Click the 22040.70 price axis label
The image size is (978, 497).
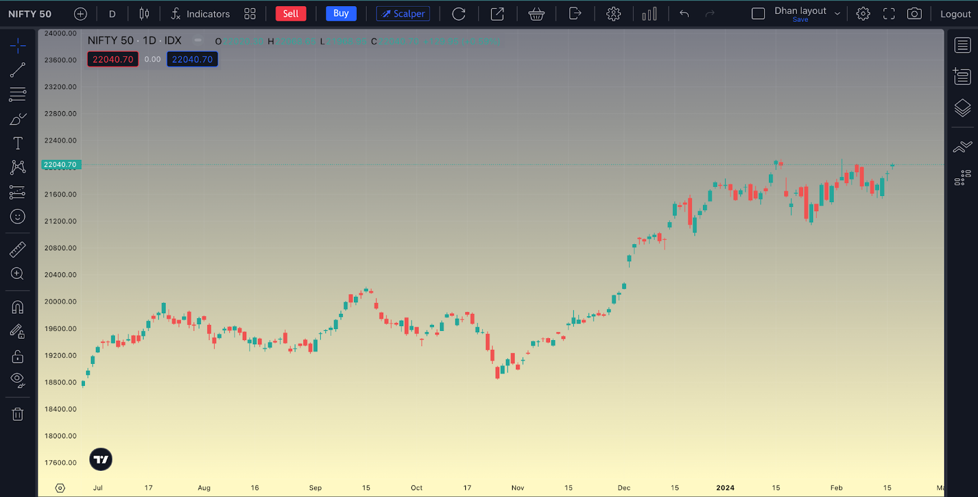tap(61, 165)
